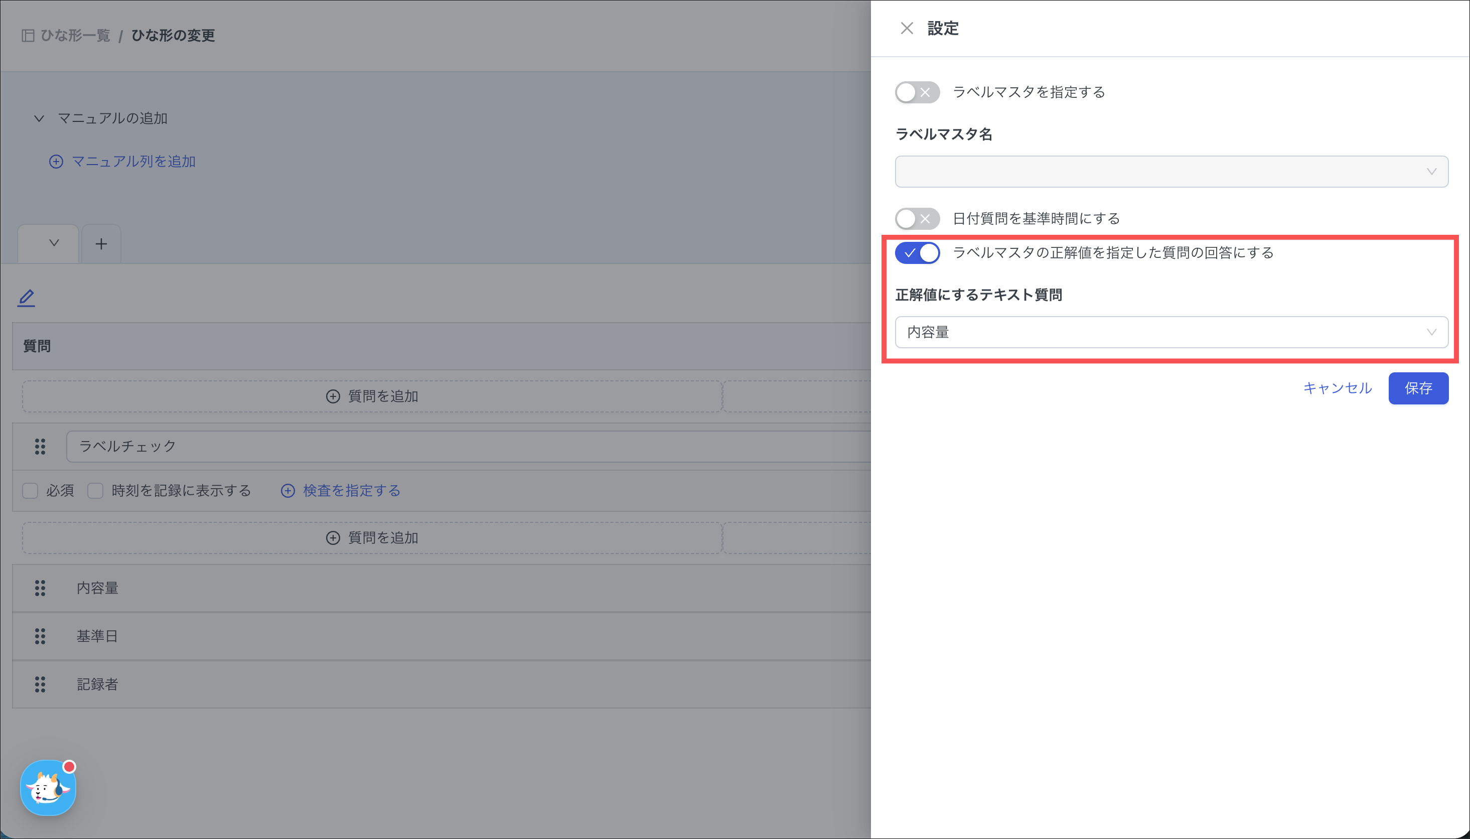Click the plus icon to add tab

(101, 244)
